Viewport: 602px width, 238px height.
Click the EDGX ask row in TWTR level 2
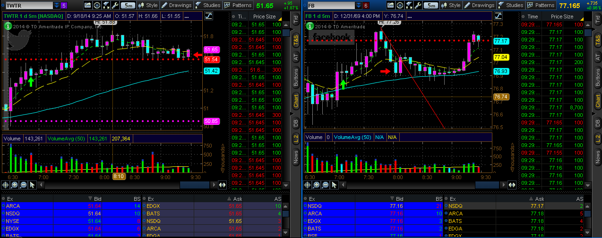click(x=213, y=206)
